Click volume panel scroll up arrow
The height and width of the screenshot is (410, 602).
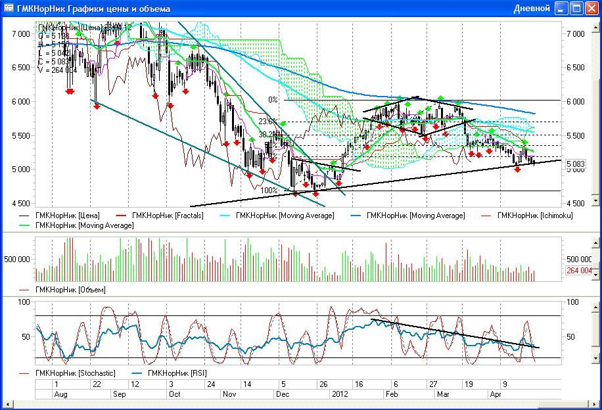(596, 243)
